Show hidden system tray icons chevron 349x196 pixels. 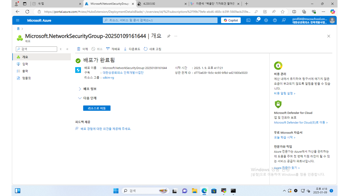(284, 191)
